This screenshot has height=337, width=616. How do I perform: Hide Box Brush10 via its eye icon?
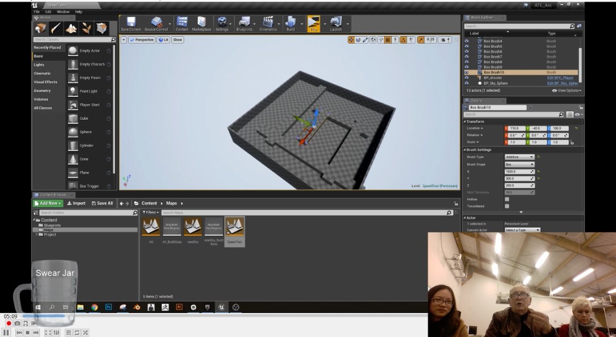[x=467, y=73]
